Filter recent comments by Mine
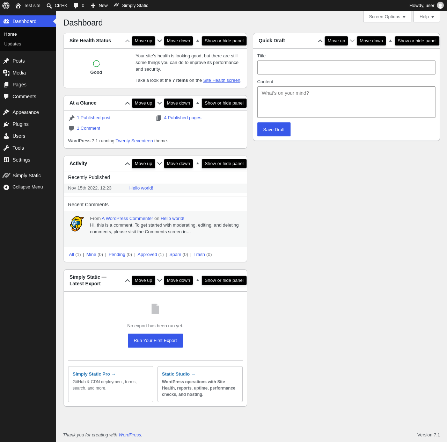The height and width of the screenshot is (442, 447). (91, 255)
